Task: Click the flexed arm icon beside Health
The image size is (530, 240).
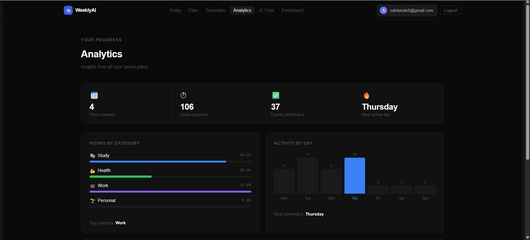Action: (x=93, y=171)
